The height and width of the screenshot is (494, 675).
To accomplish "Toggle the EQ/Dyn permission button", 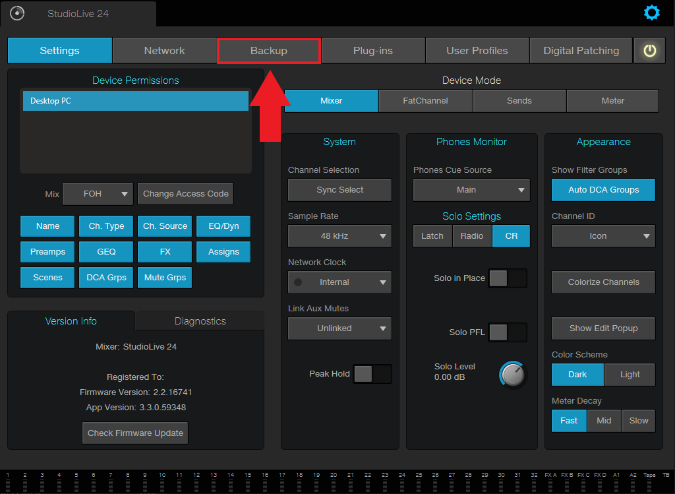I will (223, 226).
